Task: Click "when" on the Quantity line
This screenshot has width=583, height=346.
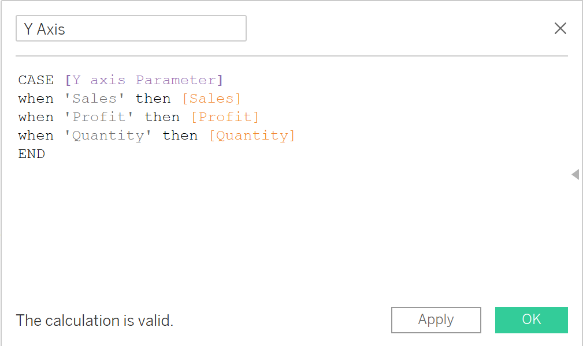Action: pyautogui.click(x=36, y=136)
